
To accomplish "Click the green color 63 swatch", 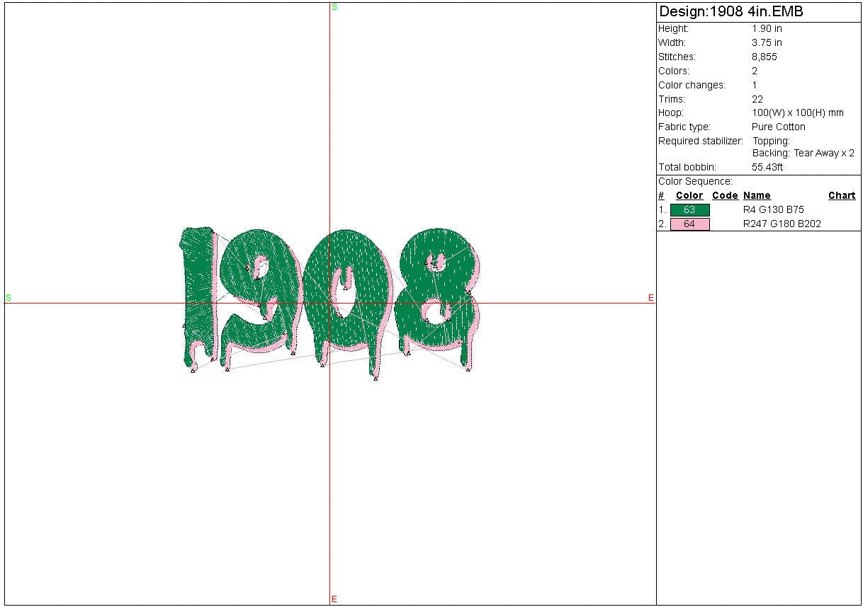I will click(x=689, y=210).
